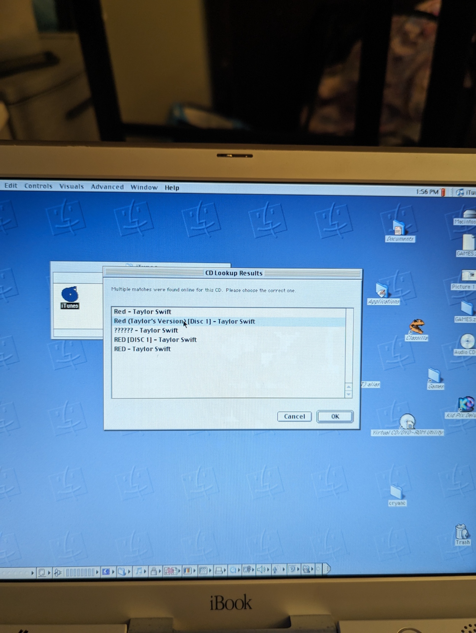476x633 pixels.
Task: Click the results list scroll up arrow
Action: [x=348, y=387]
